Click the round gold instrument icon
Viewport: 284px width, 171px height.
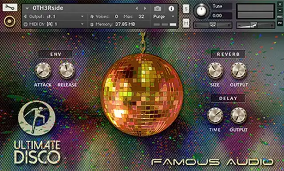(9, 21)
